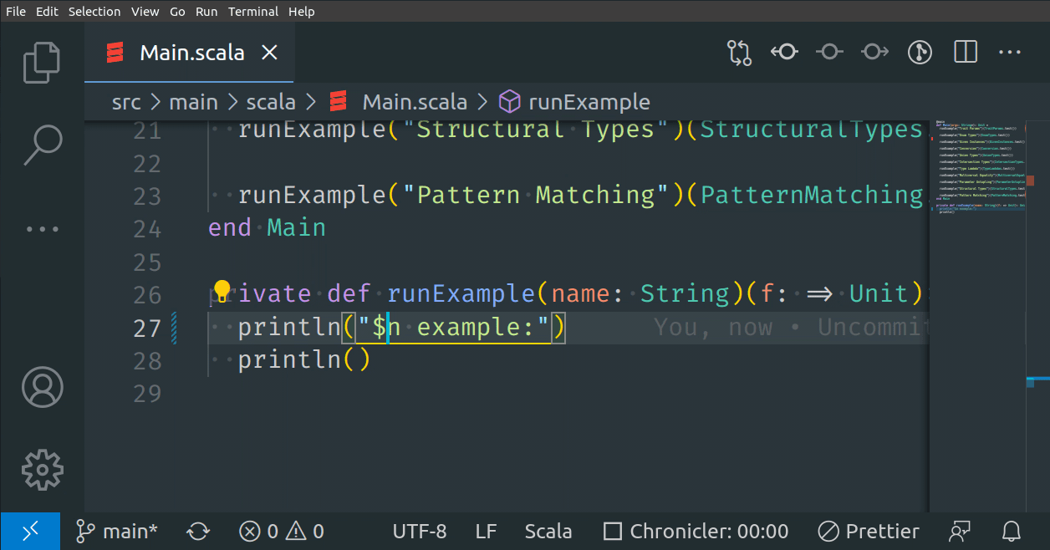Open the split editor icon
The height and width of the screenshot is (550, 1050).
pos(965,52)
